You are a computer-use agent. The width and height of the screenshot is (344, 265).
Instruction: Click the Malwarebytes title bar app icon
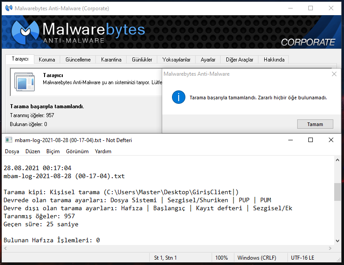(9, 8)
